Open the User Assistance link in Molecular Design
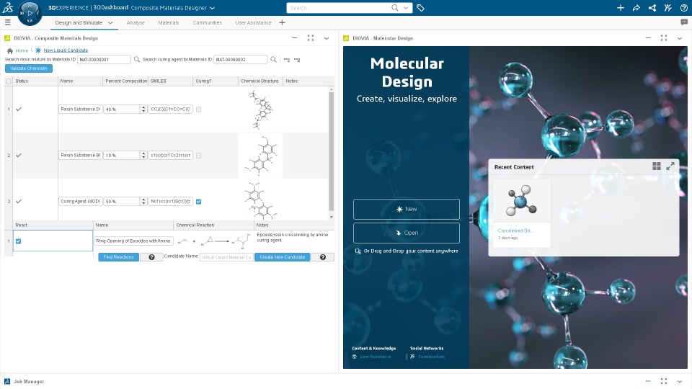This screenshot has height=389, width=692. click(x=375, y=357)
